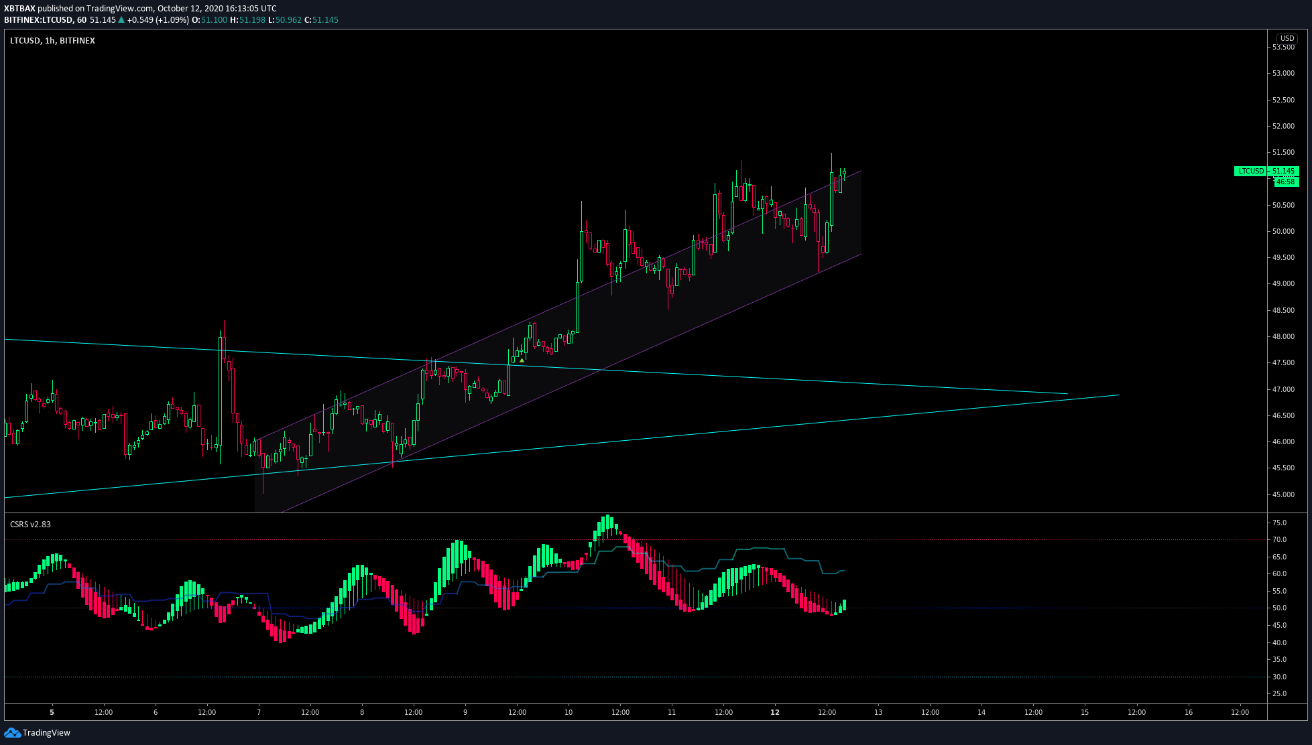The width and height of the screenshot is (1312, 745).
Task: Click the date label 14 on time axis
Action: pyautogui.click(x=981, y=712)
